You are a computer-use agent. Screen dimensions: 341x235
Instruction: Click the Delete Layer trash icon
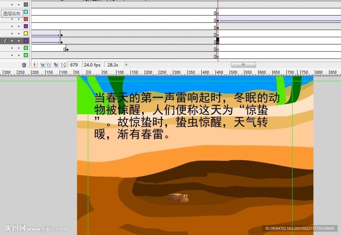point(24,65)
